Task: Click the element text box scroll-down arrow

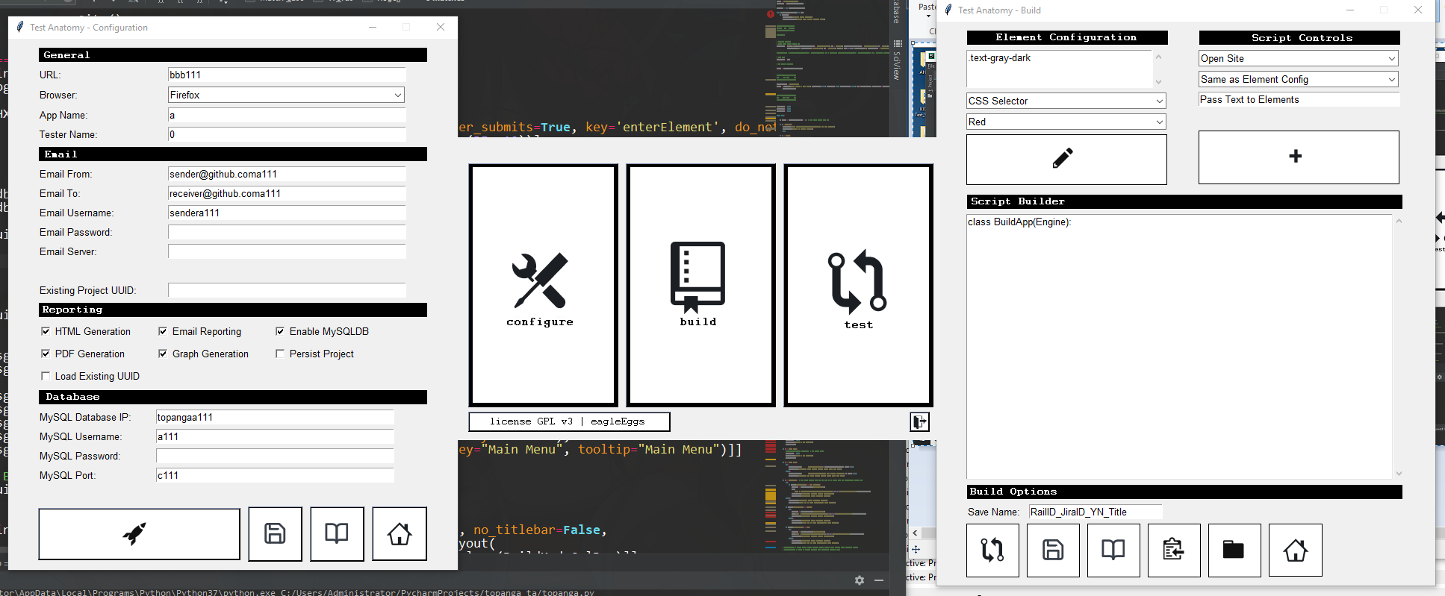Action: [1159, 82]
